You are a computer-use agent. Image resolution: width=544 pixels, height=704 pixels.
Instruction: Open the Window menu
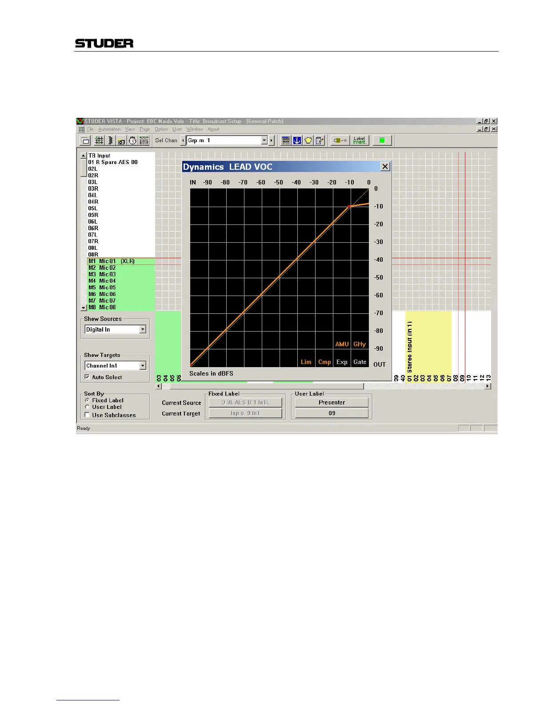[x=195, y=129]
